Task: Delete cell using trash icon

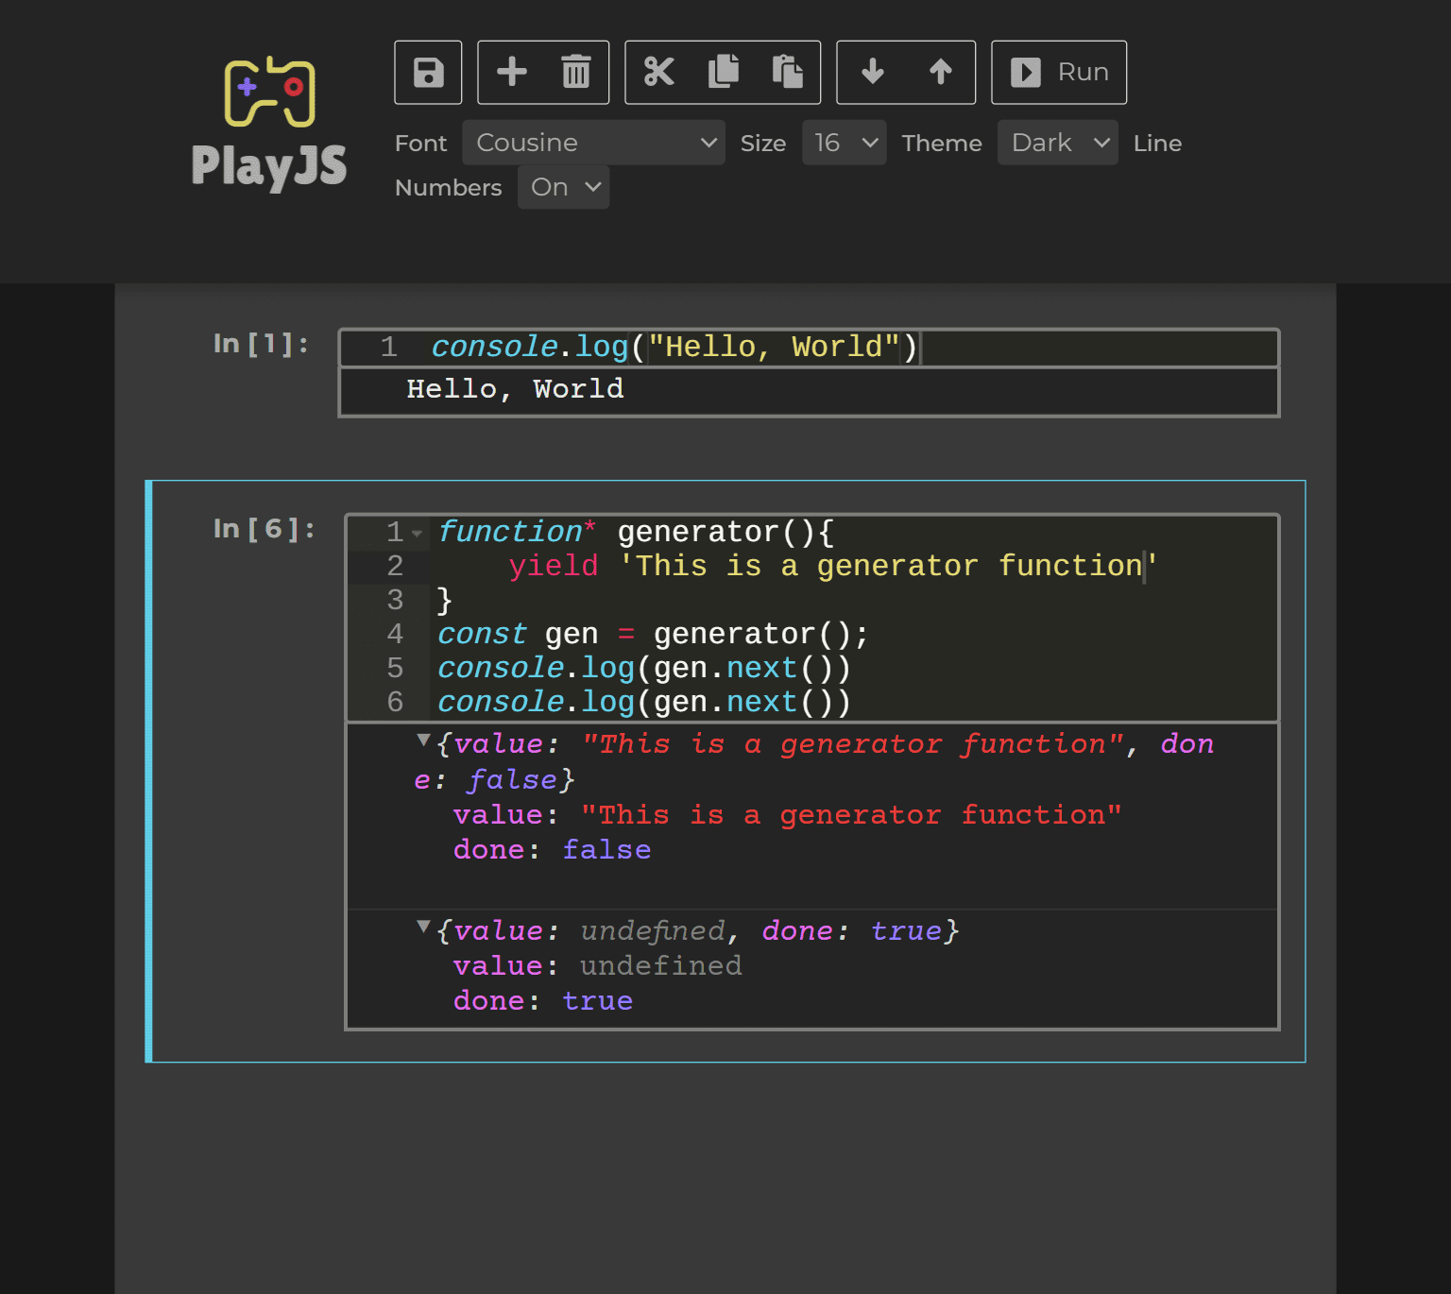Action: 575,72
